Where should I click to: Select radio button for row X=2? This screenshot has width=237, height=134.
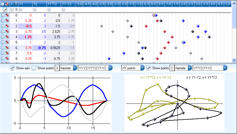2,26
